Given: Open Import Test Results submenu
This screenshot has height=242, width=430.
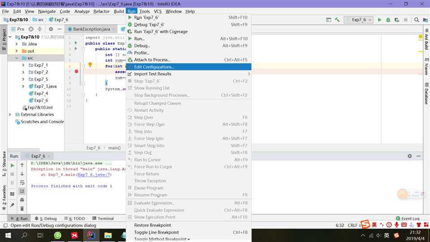Looking at the screenshot, I should [189, 74].
